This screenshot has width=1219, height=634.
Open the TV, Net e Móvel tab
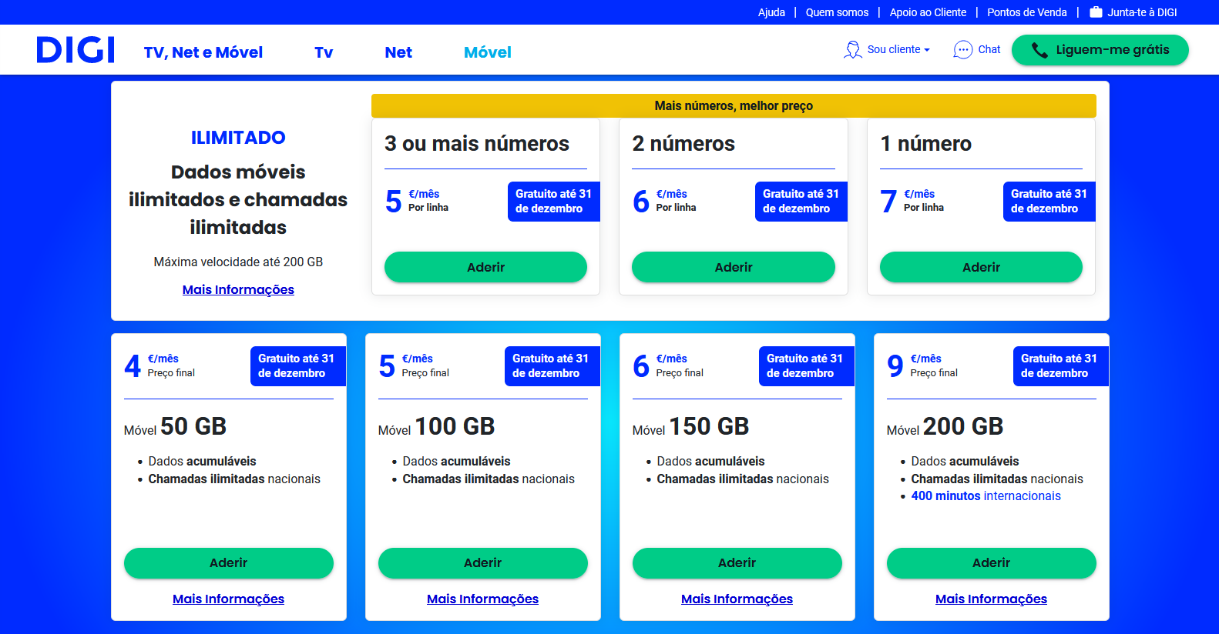point(203,52)
